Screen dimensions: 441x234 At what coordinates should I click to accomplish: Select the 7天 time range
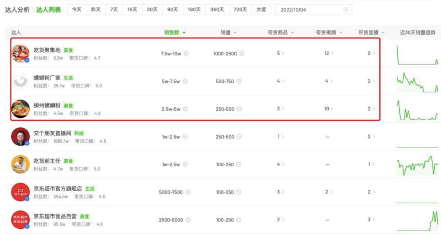point(114,10)
